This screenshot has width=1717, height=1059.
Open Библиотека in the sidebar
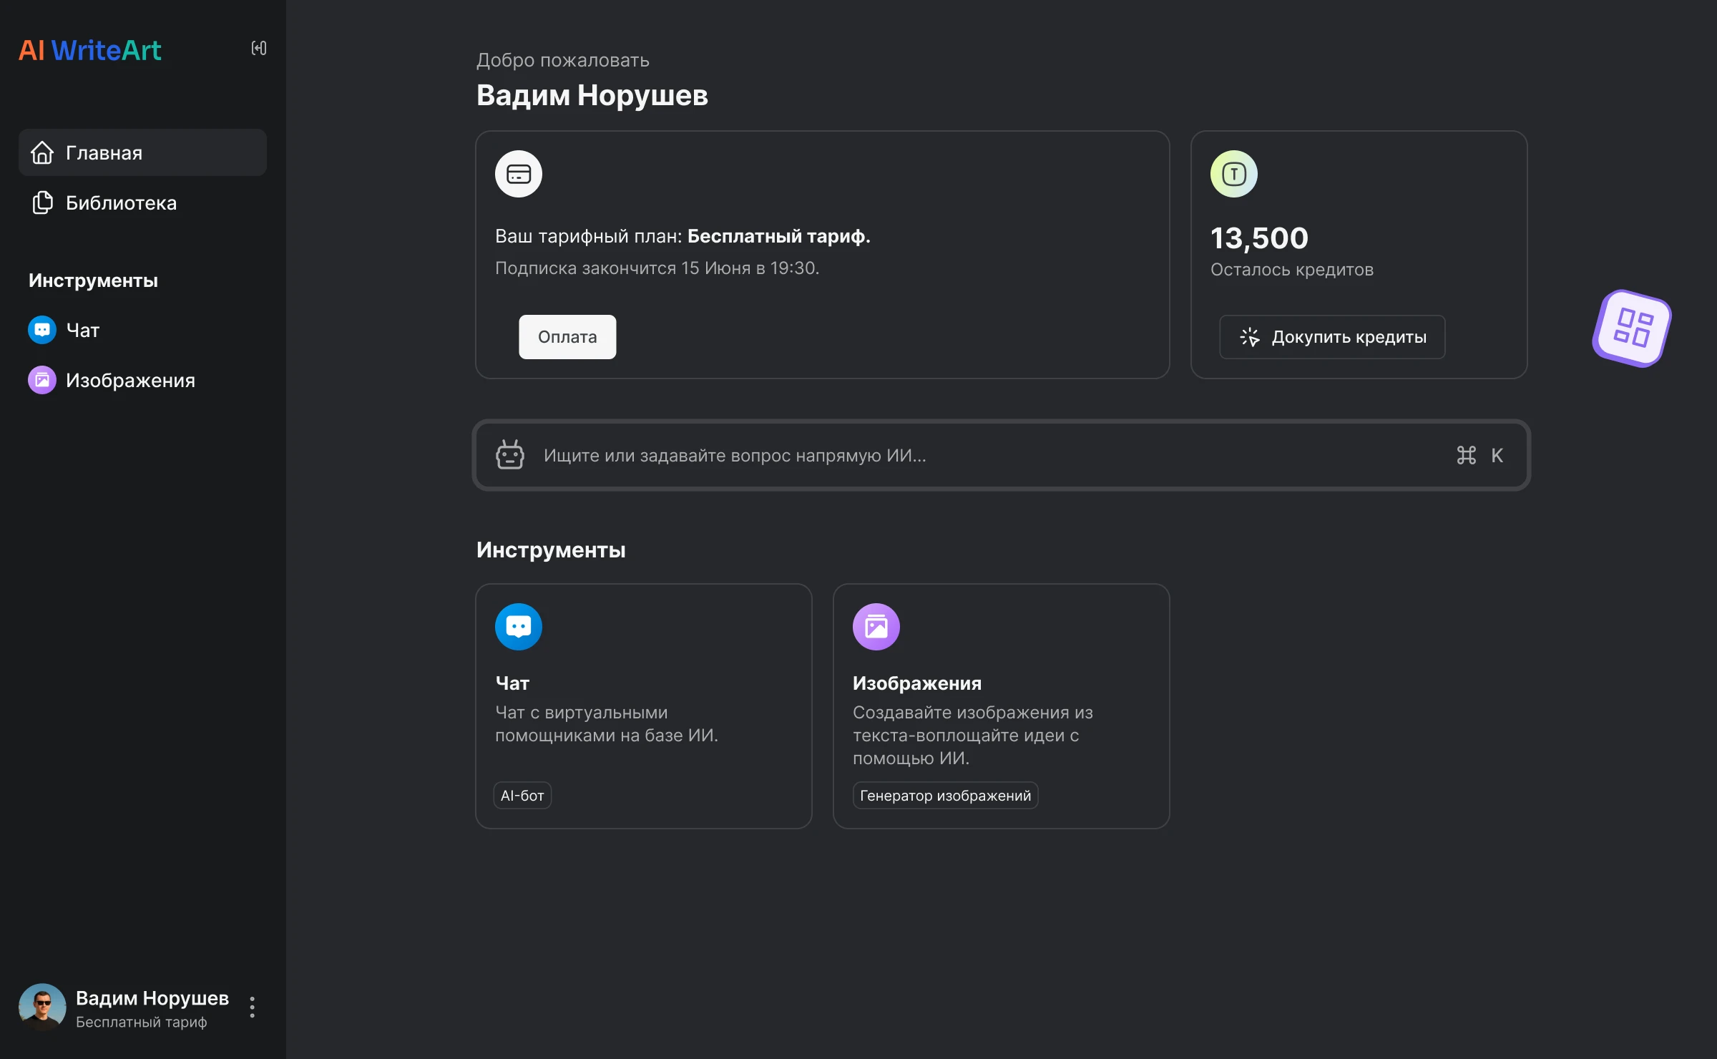point(142,202)
